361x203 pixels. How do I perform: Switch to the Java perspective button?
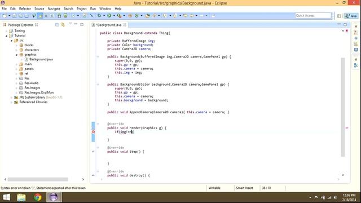point(351,16)
